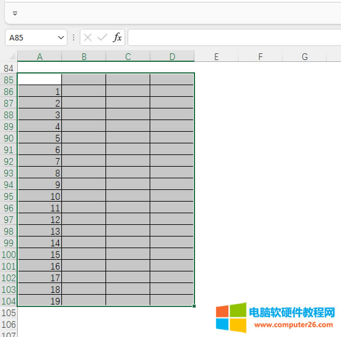The width and height of the screenshot is (341, 337).
Task: Click the Insert Function fx icon
Action: point(117,37)
